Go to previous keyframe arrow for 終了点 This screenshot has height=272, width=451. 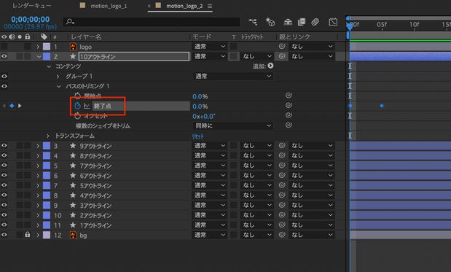coord(4,106)
